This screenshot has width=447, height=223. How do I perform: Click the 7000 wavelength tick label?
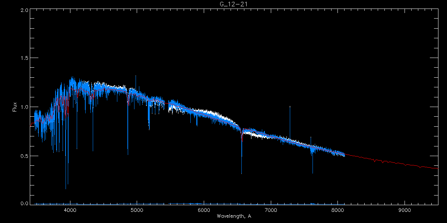271,210
